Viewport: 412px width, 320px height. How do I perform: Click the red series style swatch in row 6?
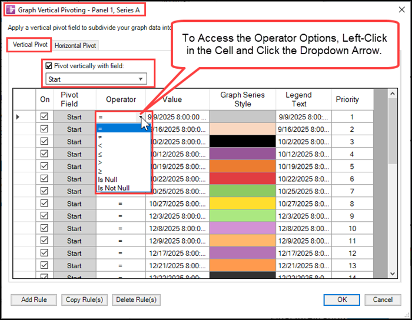point(242,179)
